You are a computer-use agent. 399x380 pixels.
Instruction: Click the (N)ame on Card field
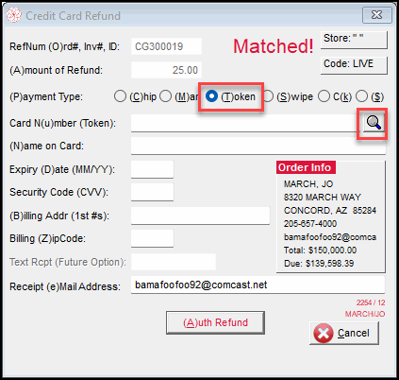point(258,146)
